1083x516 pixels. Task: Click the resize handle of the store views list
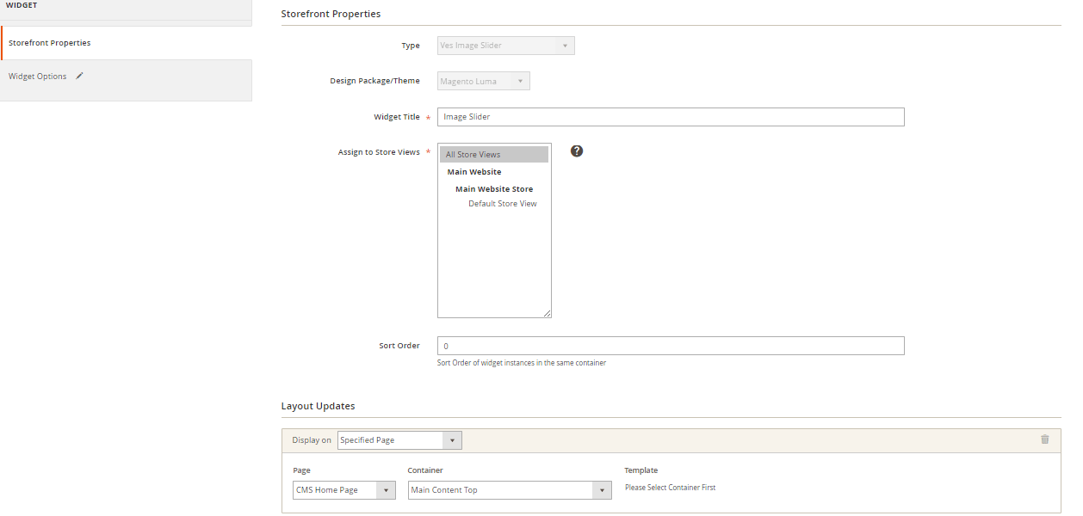coord(547,313)
